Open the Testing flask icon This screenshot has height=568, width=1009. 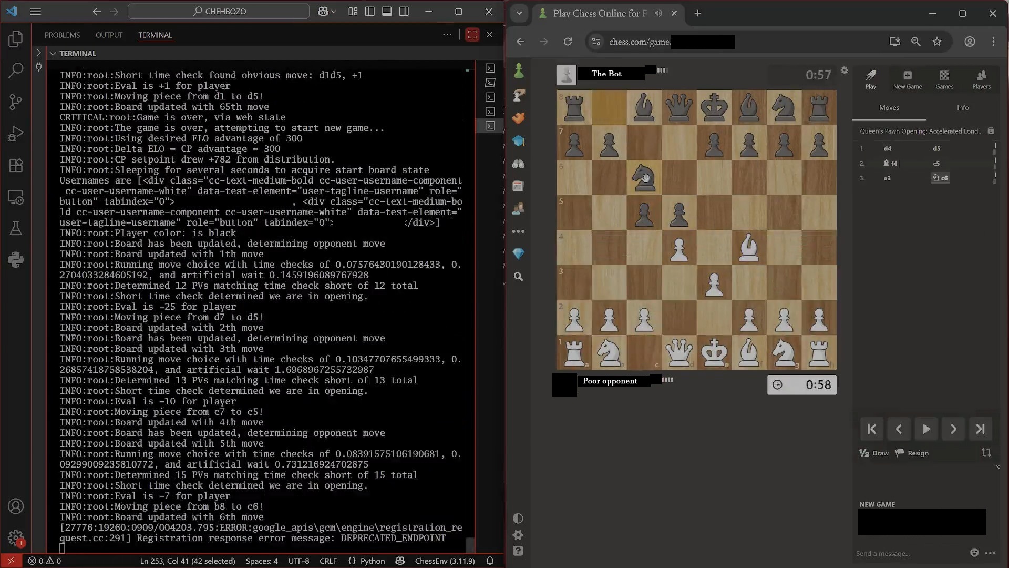pyautogui.click(x=16, y=228)
